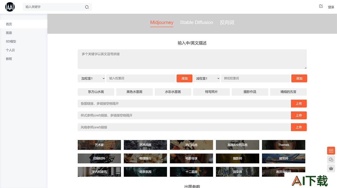This screenshot has width=337, height=188.
Task: Open the 艺术风格 category tile
Action: pos(145,145)
